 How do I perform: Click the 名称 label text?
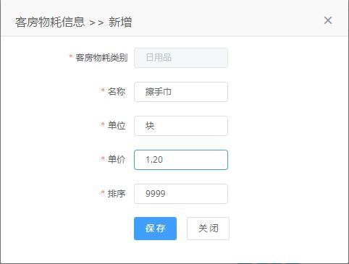117,92
